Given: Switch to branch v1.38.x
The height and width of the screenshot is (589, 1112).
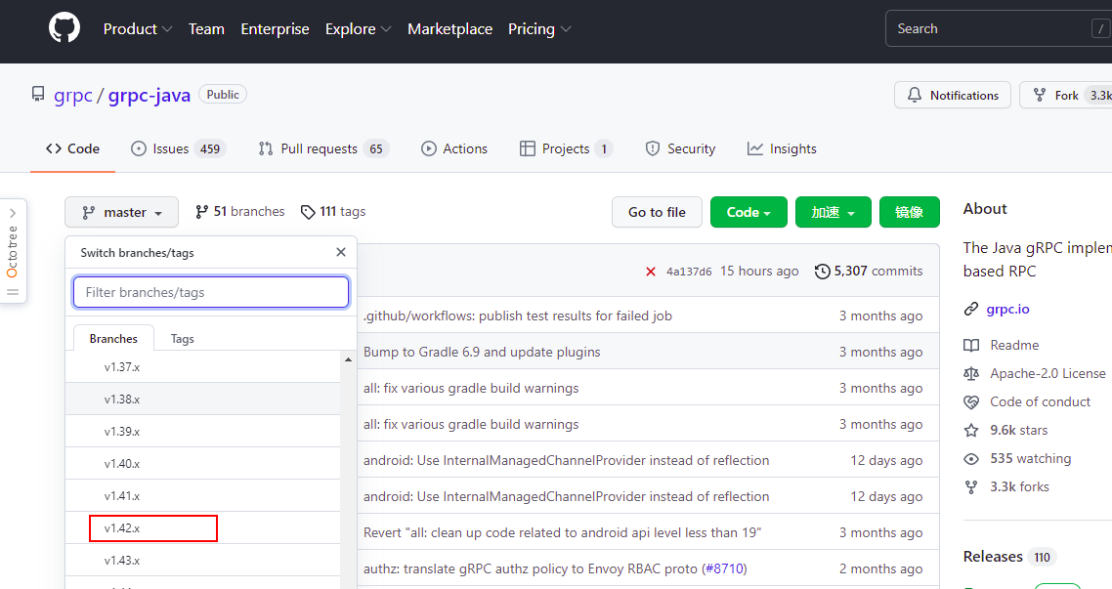Looking at the screenshot, I should coord(203,400).
